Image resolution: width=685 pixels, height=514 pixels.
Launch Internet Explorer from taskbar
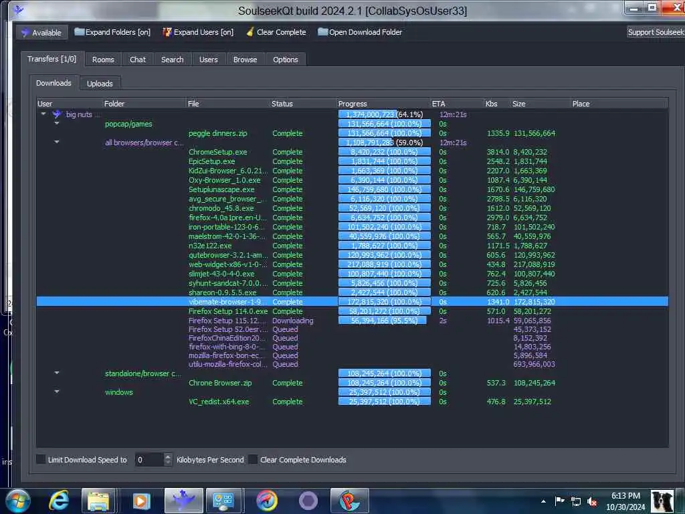coord(59,501)
